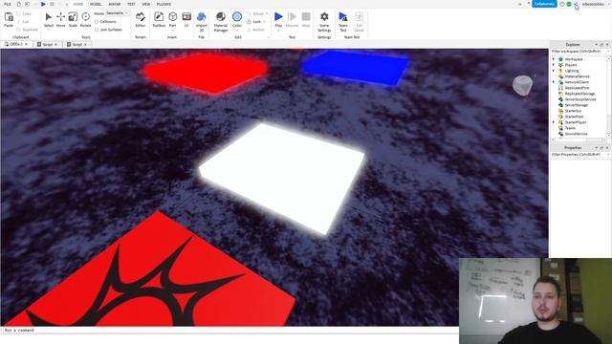Image resolution: width=612 pixels, height=344 pixels.
Task: Switch to the TEST ribbon tab
Action: 131,4
